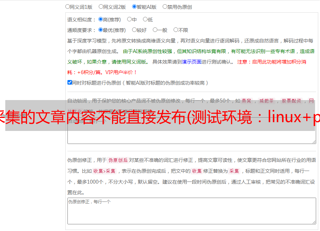Set 语义相似度 to 中
This screenshot has height=231, width=320.
(x=129, y=19)
